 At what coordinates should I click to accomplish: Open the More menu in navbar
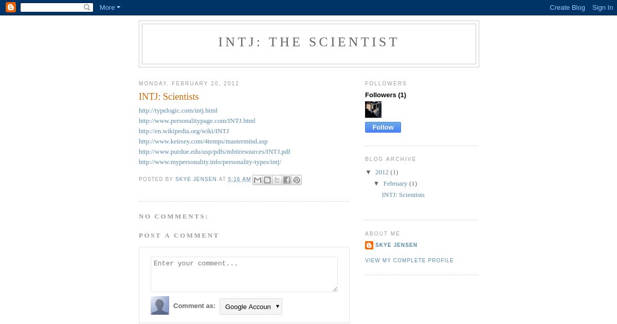pyautogui.click(x=110, y=7)
